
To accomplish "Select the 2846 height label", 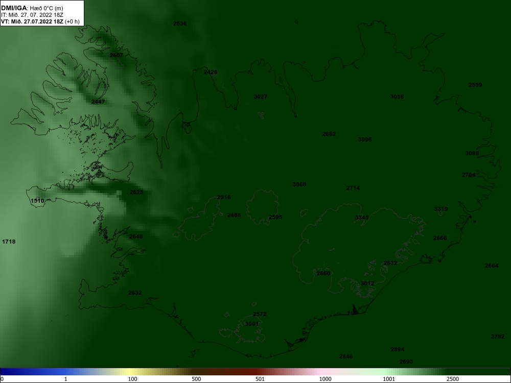I will [x=346, y=356].
